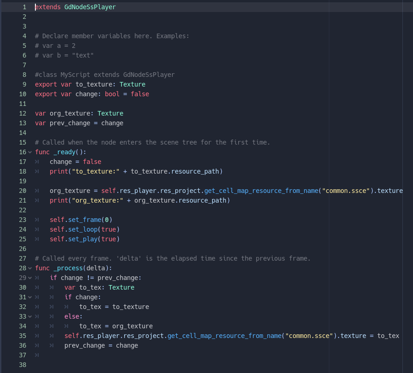413x373 pixels.
Task: Click 'false' value on line 10
Action: click(x=140, y=94)
